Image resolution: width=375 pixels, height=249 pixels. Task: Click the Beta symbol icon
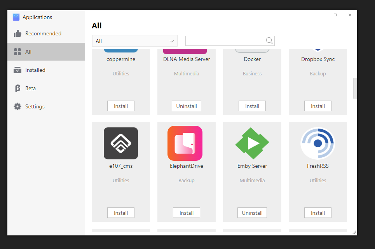coord(17,88)
